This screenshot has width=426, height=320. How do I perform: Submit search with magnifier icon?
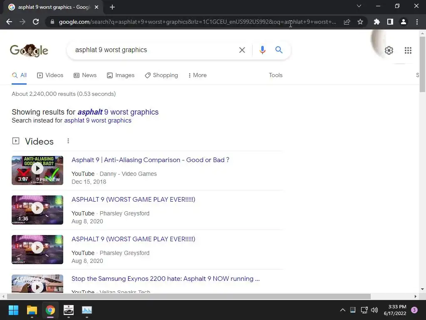(x=279, y=50)
